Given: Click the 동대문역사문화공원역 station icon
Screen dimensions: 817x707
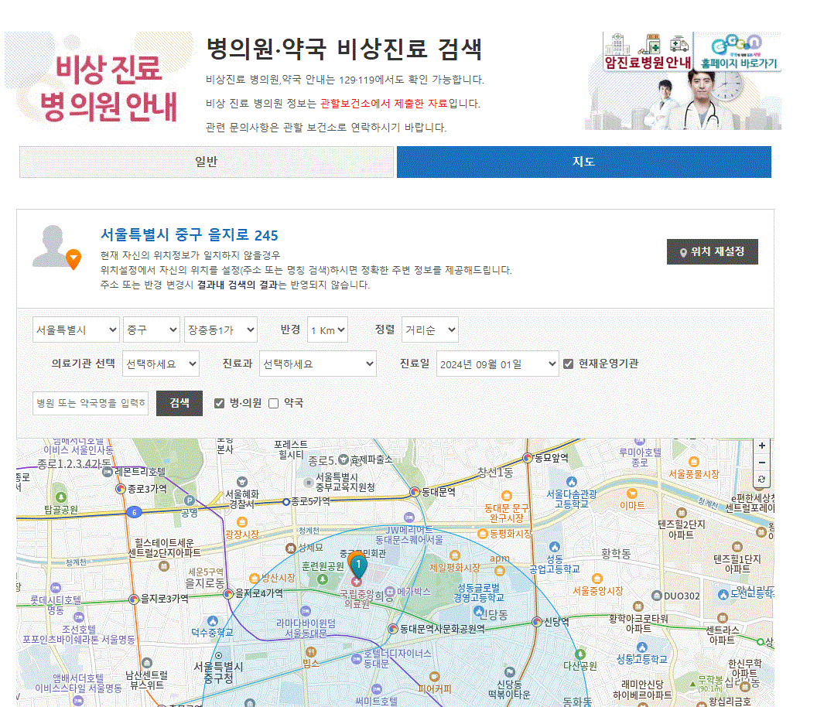Looking at the screenshot, I should (x=393, y=629).
